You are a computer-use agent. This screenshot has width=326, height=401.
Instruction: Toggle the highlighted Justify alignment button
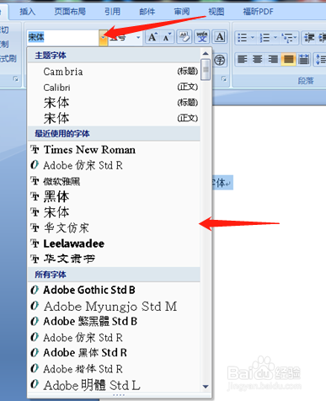click(x=288, y=60)
